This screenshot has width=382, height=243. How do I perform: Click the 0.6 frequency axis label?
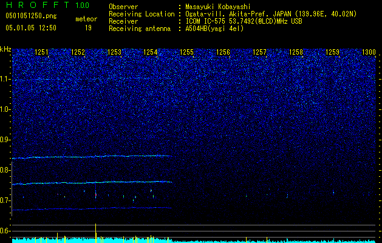click(x=5, y=231)
